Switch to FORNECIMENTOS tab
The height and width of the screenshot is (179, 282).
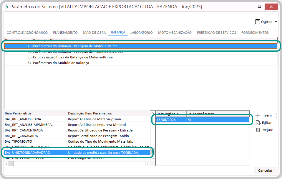tap(255, 33)
